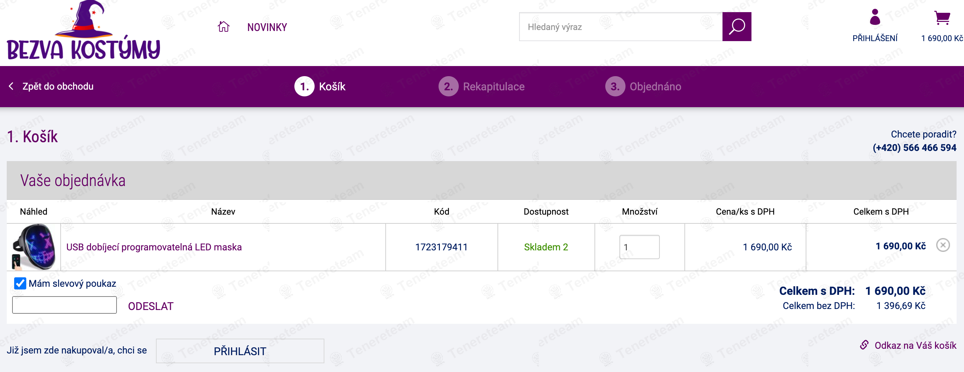Select step 1 Košík in the progress bar
Viewport: 964px width, 372px height.
[x=320, y=87]
